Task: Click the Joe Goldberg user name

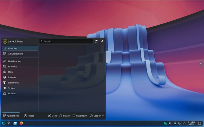Action: pyautogui.click(x=15, y=41)
